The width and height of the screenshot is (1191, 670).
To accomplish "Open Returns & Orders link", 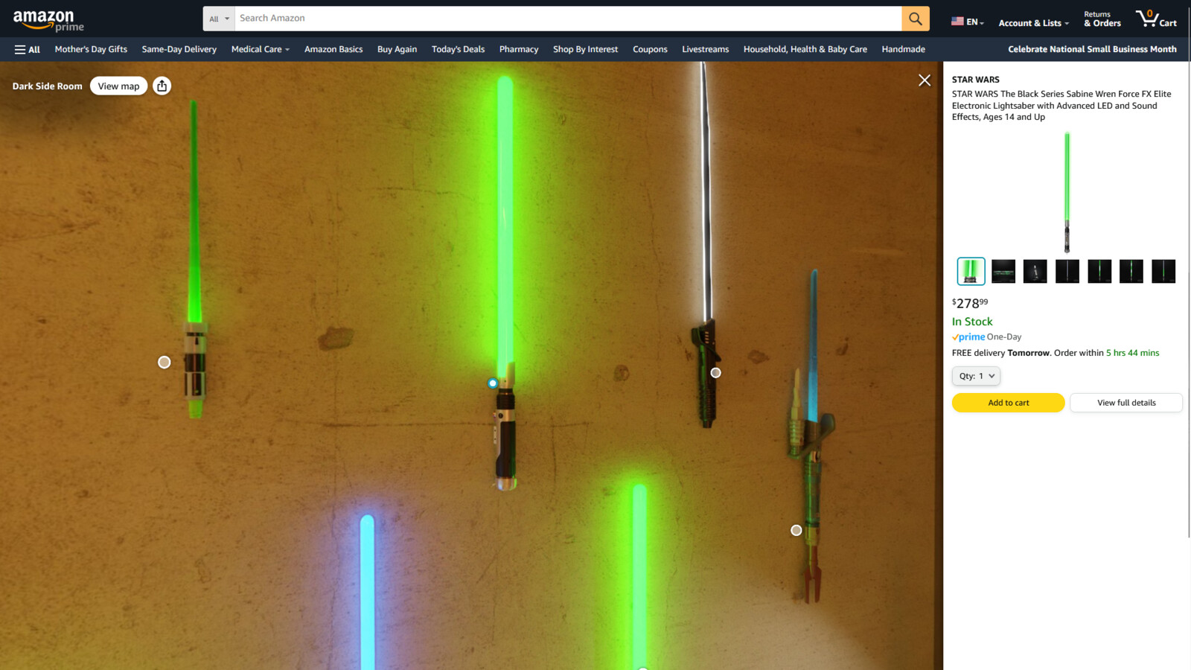I will pyautogui.click(x=1102, y=19).
